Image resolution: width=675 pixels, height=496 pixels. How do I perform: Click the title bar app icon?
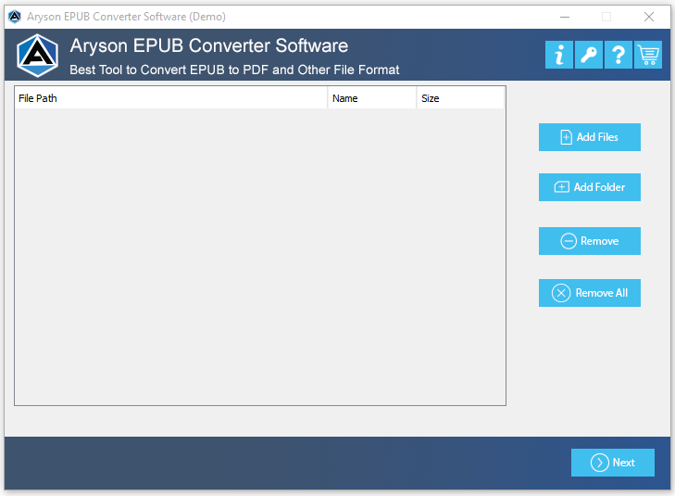tap(15, 17)
